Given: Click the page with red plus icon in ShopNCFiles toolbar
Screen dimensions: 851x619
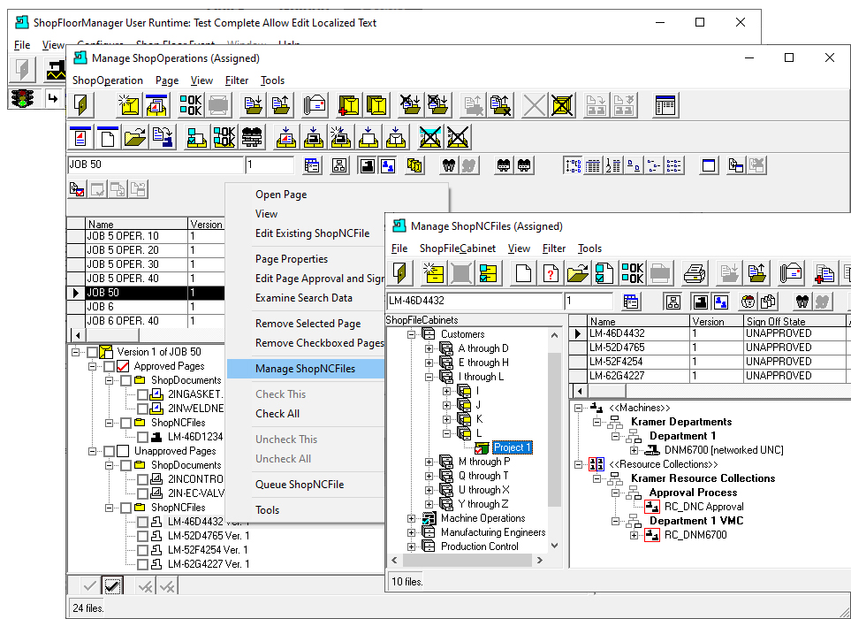Looking at the screenshot, I should [824, 273].
